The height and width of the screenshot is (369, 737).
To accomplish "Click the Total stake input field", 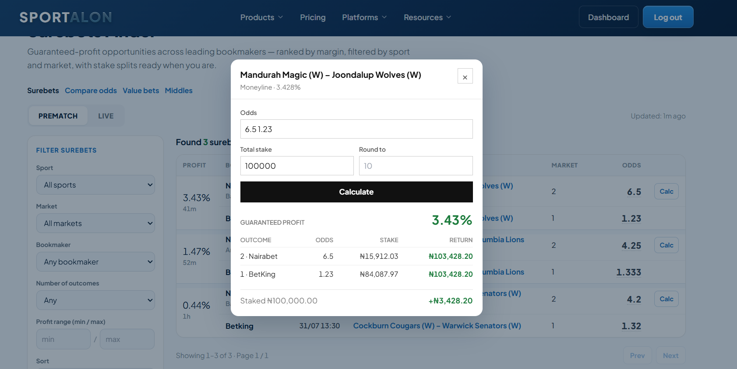I will pyautogui.click(x=297, y=166).
